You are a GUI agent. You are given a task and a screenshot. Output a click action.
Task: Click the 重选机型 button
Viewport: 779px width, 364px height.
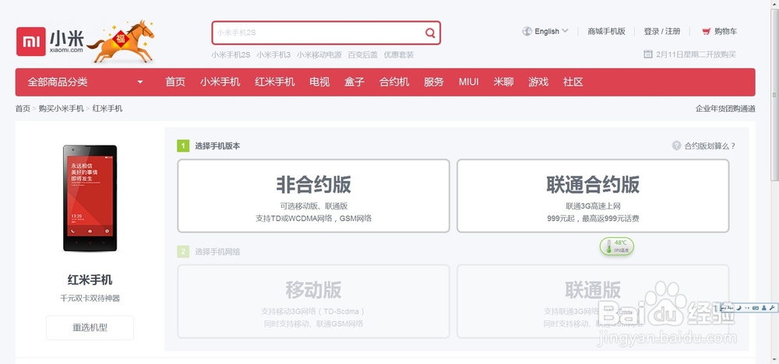[90, 327]
